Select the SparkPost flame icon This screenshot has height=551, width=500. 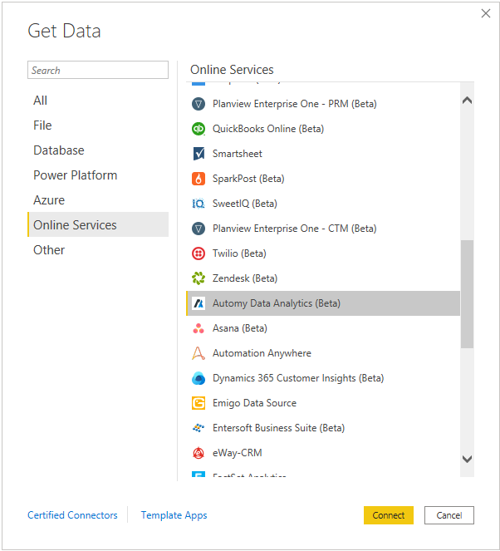(x=199, y=179)
